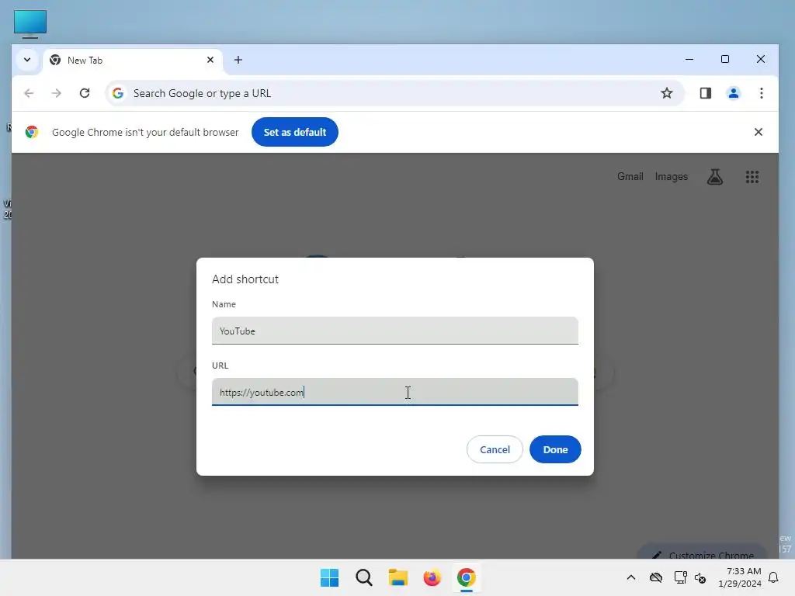Image resolution: width=795 pixels, height=596 pixels.
Task: Open the Chrome side panel
Action: (705, 93)
